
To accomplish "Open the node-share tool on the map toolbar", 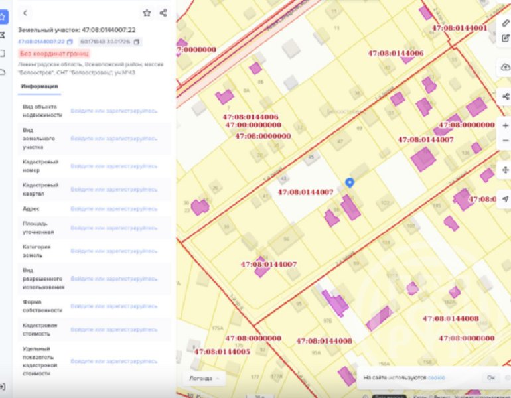I will pos(506,96).
